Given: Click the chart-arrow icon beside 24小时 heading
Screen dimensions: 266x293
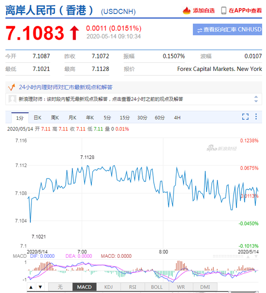Looking at the screenshot, I should tap(12, 87).
